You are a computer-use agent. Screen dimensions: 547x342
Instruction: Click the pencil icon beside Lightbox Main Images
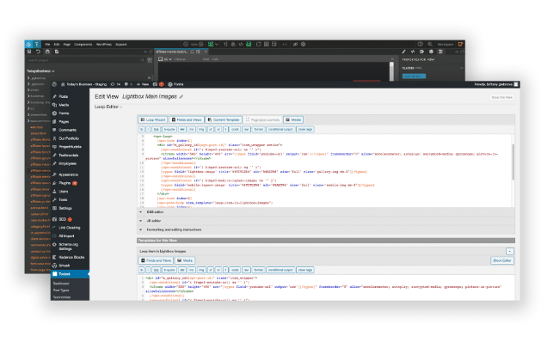click(x=181, y=97)
